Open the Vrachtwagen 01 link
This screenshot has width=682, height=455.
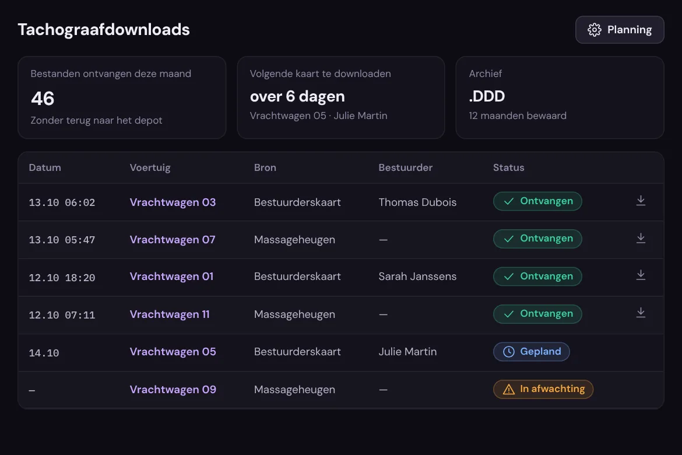coord(171,276)
